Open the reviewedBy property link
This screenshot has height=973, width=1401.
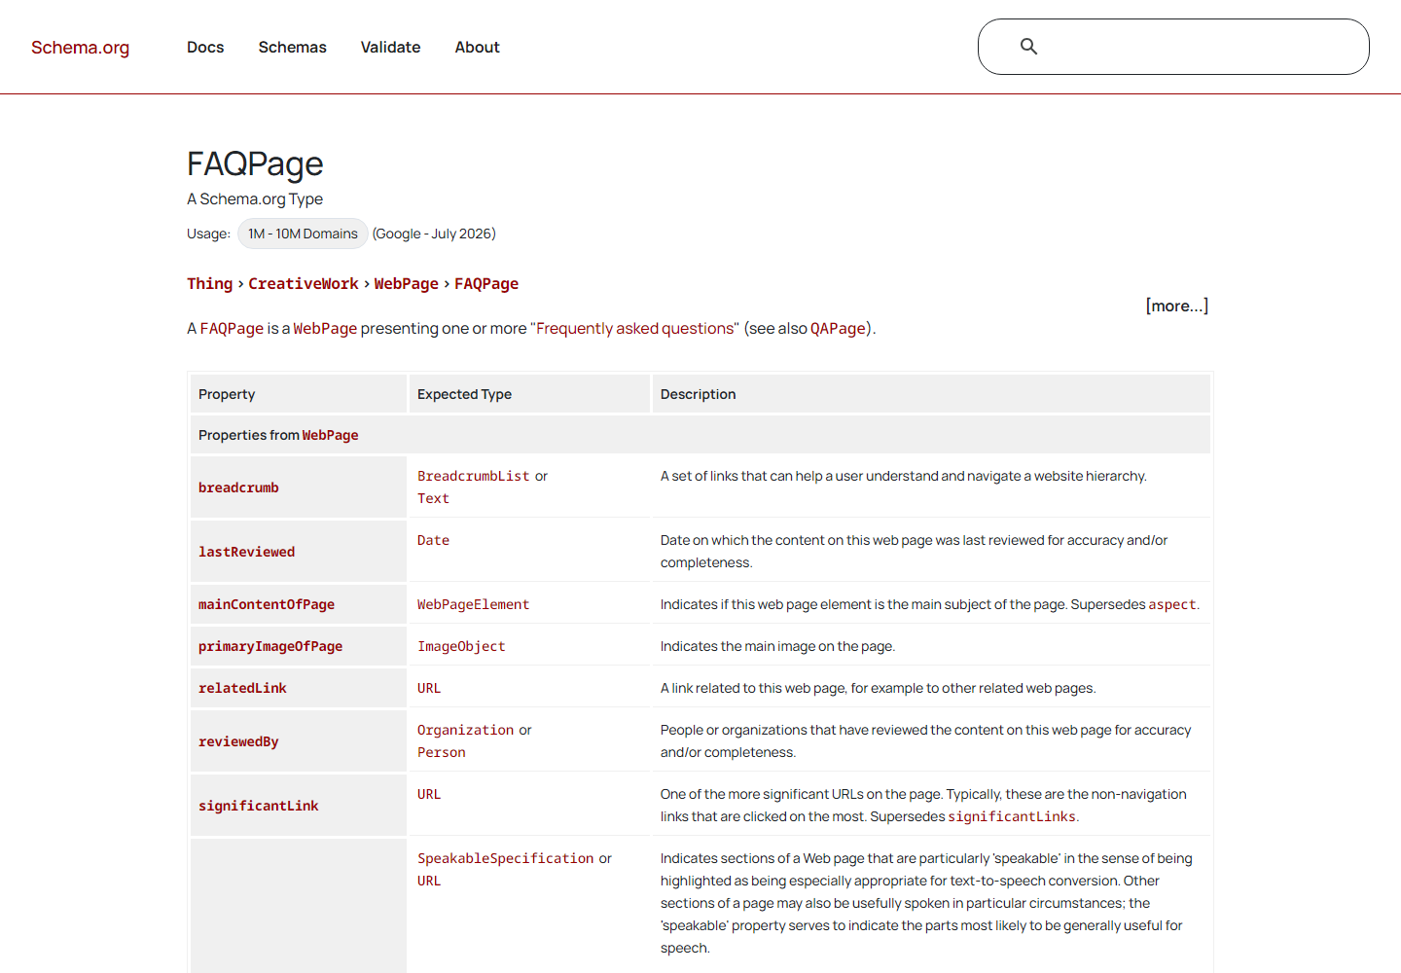tap(238, 741)
